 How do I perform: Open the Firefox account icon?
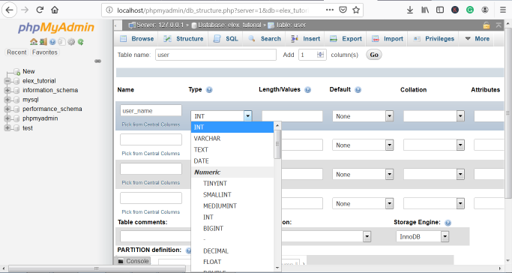485,10
